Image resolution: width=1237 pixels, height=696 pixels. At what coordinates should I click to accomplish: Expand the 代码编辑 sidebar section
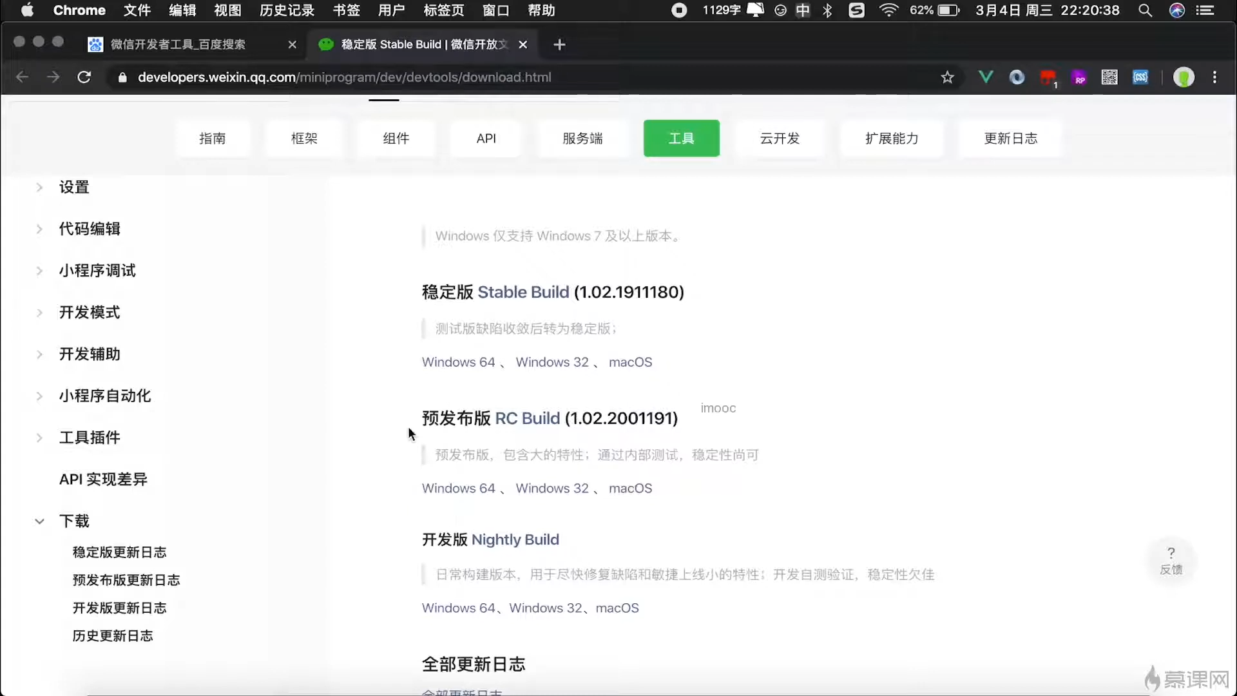coord(39,229)
